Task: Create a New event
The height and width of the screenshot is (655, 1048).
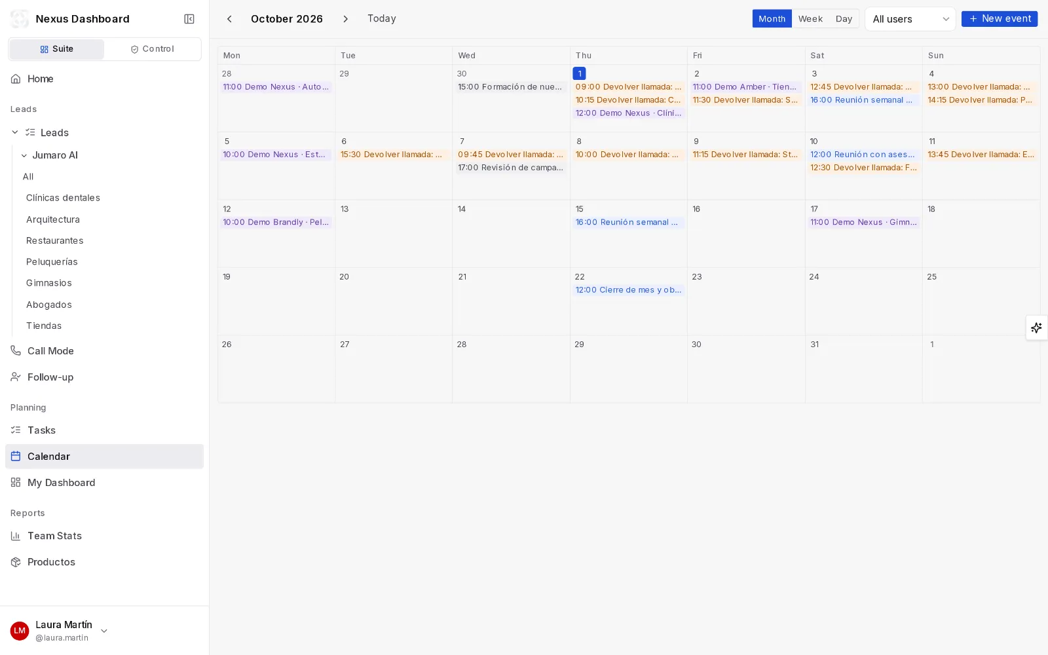Action: 1000,19
